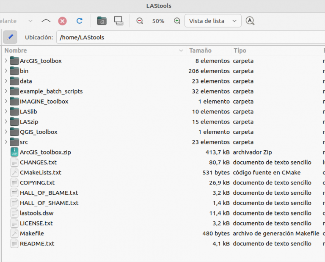This screenshot has width=325, height=262.
Task: Click the Ubicación path input field
Action: [x=190, y=37]
